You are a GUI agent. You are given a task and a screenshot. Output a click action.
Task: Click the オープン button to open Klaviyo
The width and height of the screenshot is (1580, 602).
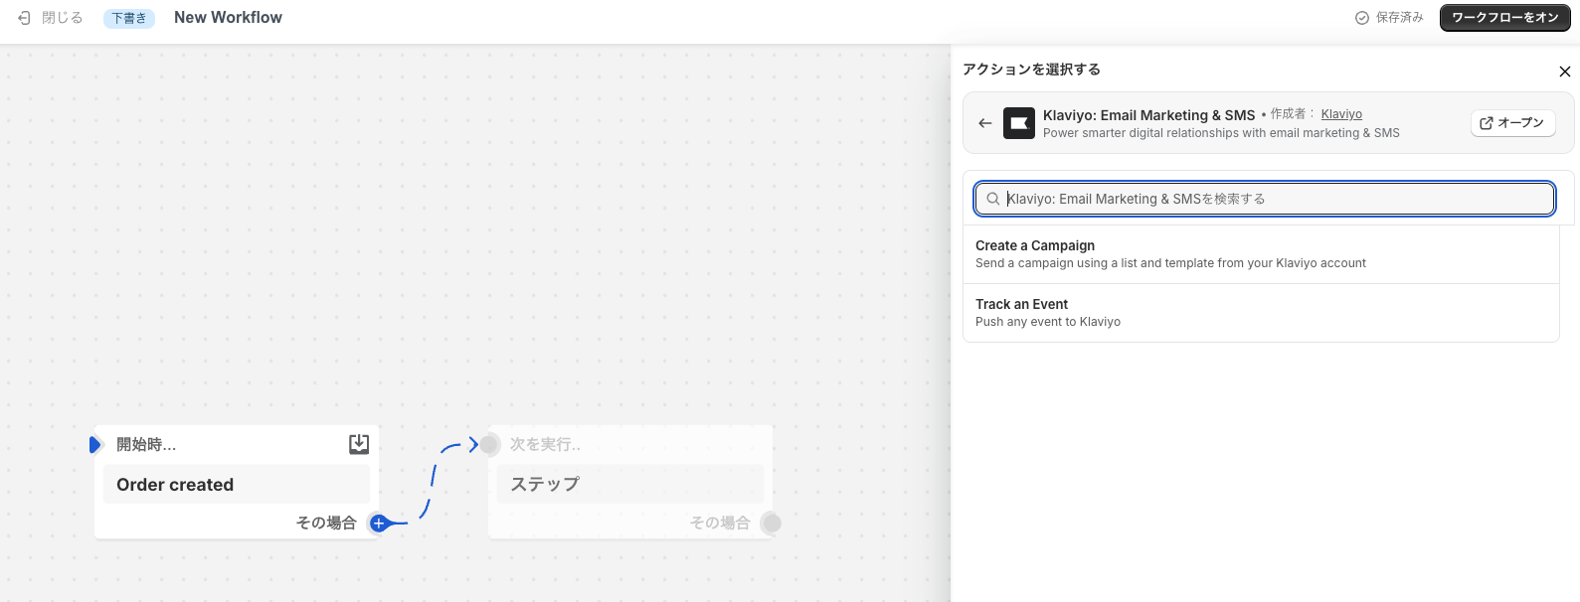(1513, 123)
